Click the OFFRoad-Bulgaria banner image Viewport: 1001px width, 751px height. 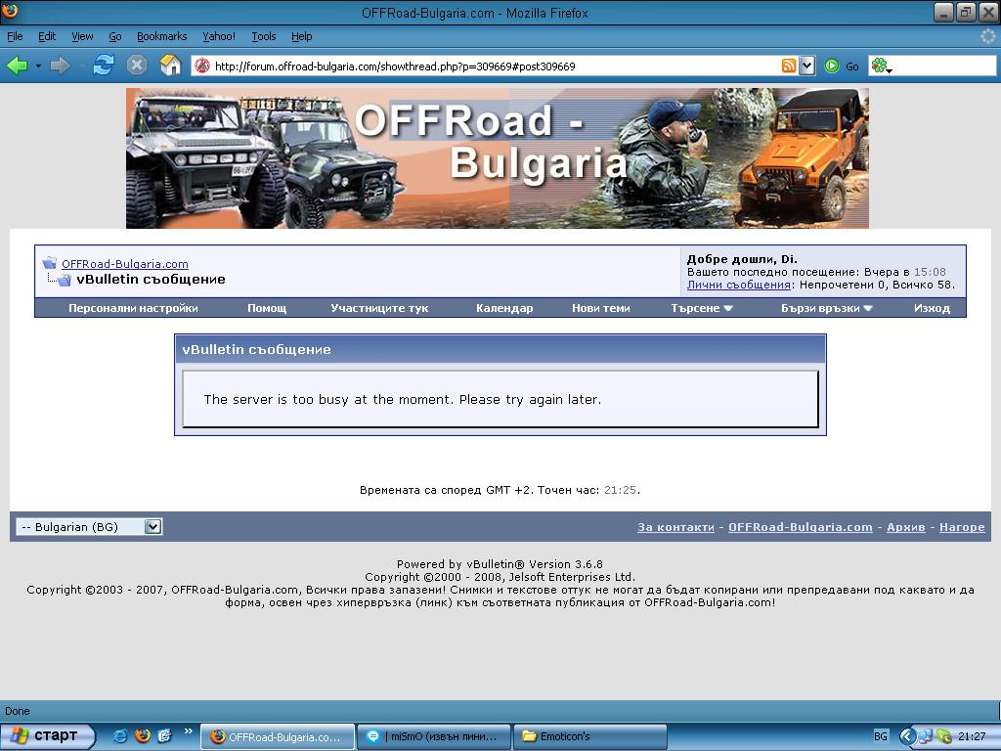tap(498, 158)
